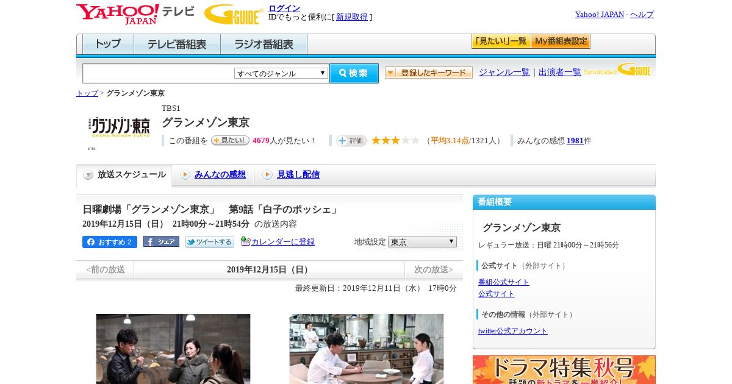Click the G-GUIDE logo in header
The width and height of the screenshot is (732, 384).
pos(234,14)
